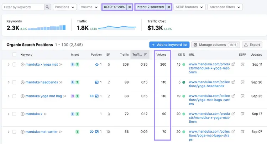Image resolution: width=267 pixels, height=144 pixels.
Task: View SERP snapshot for manduka headbands
Action: coord(242,82)
